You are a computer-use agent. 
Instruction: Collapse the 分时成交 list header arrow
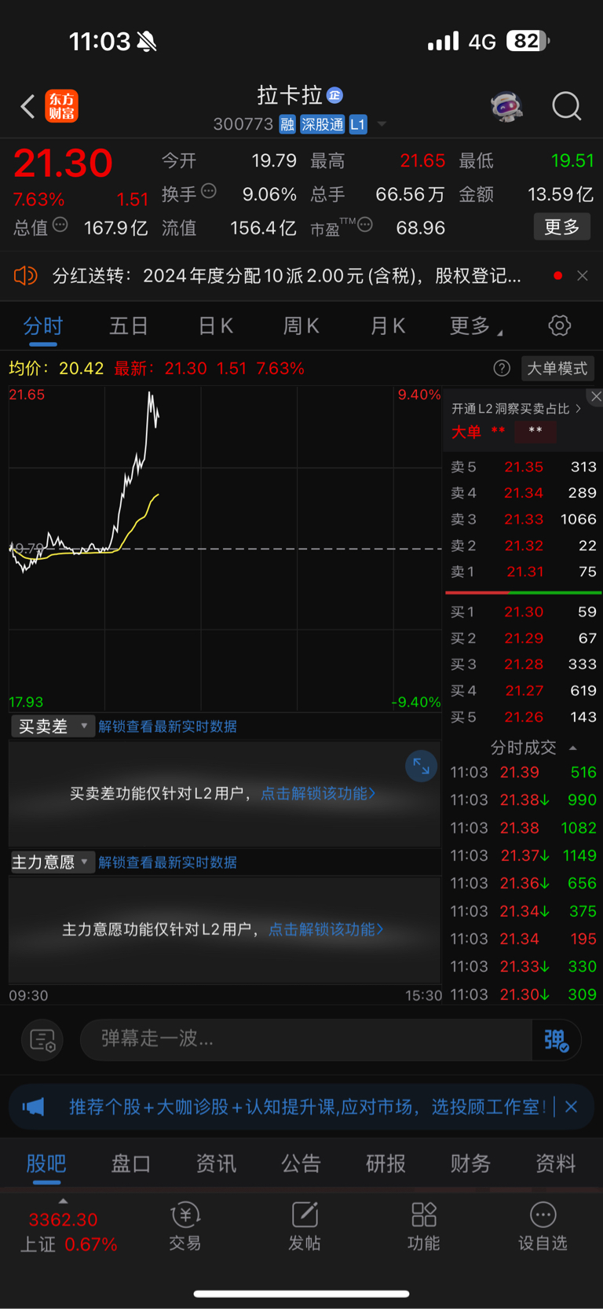click(573, 748)
